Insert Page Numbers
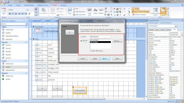The width and height of the screenshot is (184, 103). 79,12
